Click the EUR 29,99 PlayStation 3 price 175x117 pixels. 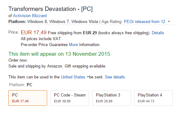(104, 101)
